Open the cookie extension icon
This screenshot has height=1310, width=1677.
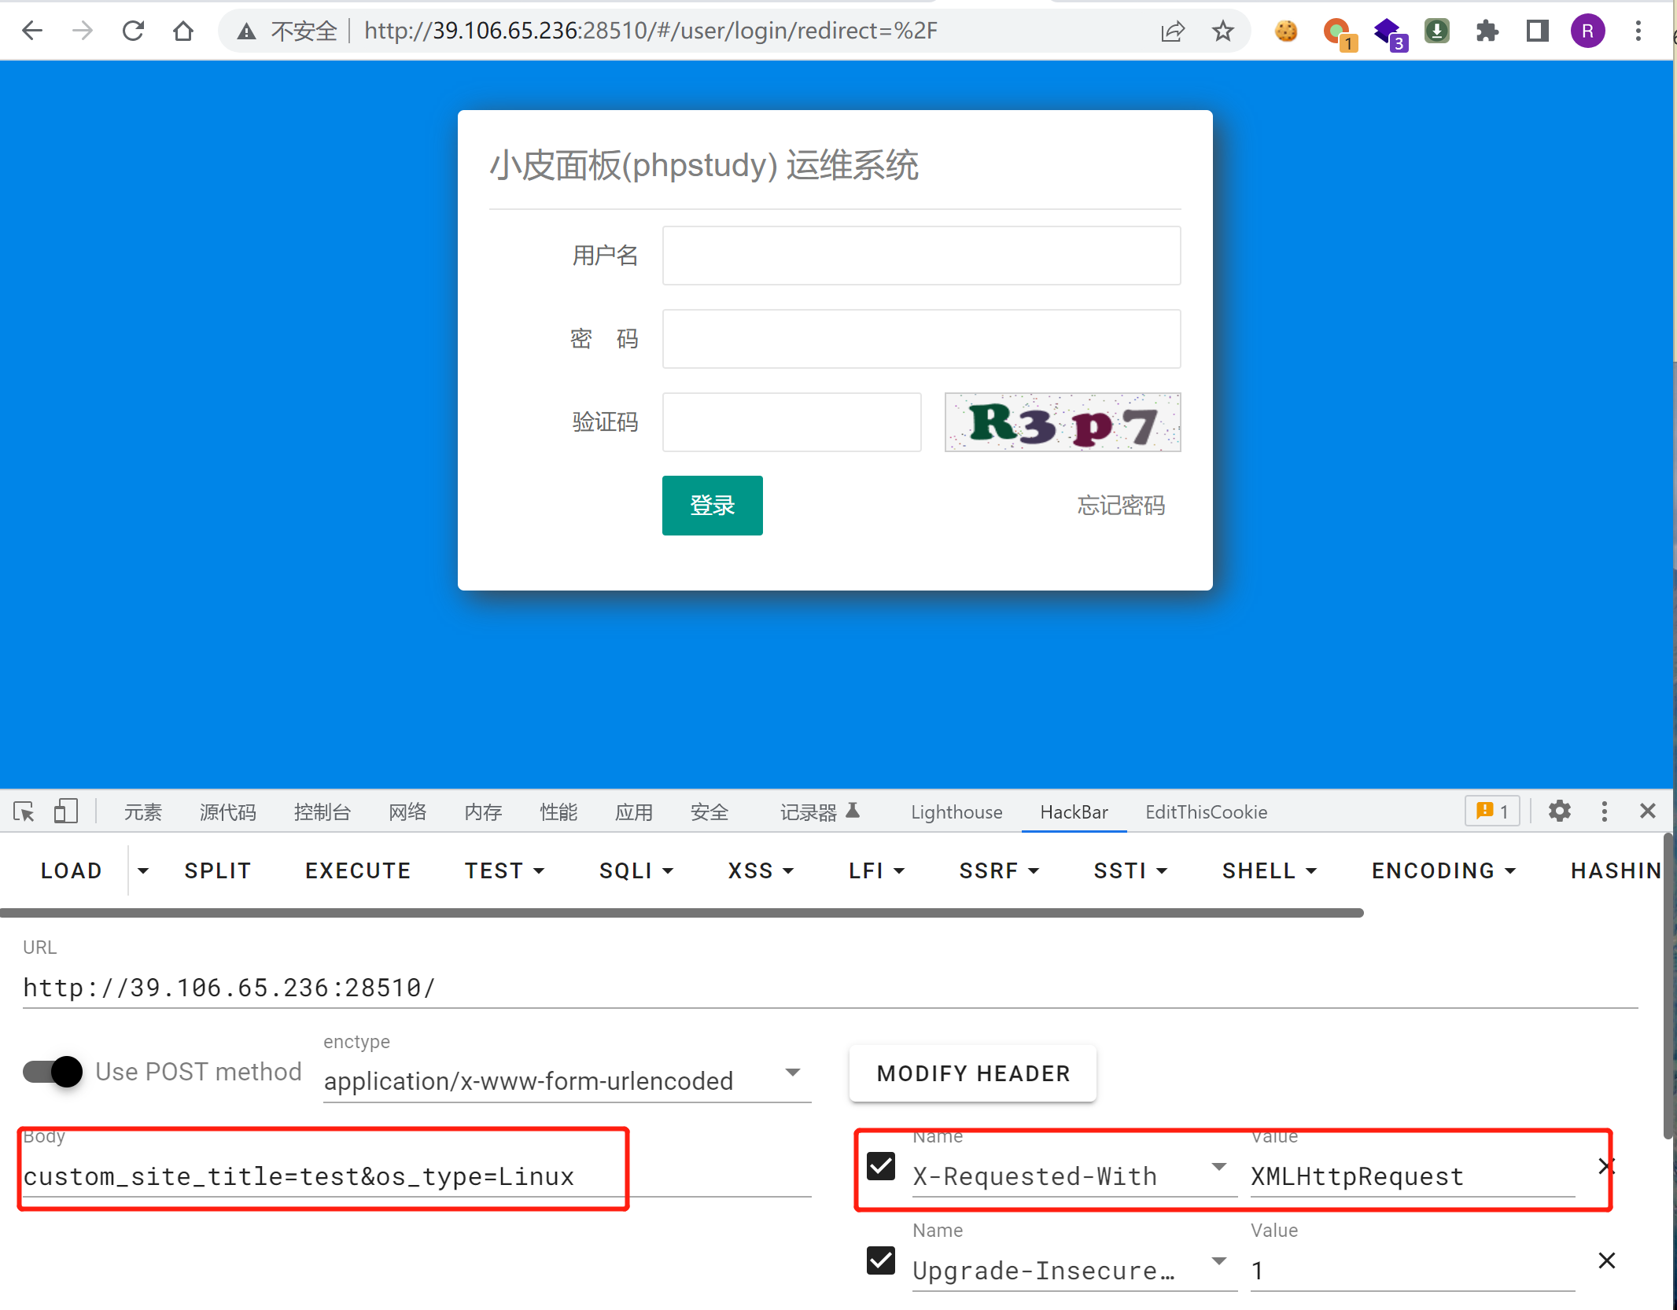1286,31
